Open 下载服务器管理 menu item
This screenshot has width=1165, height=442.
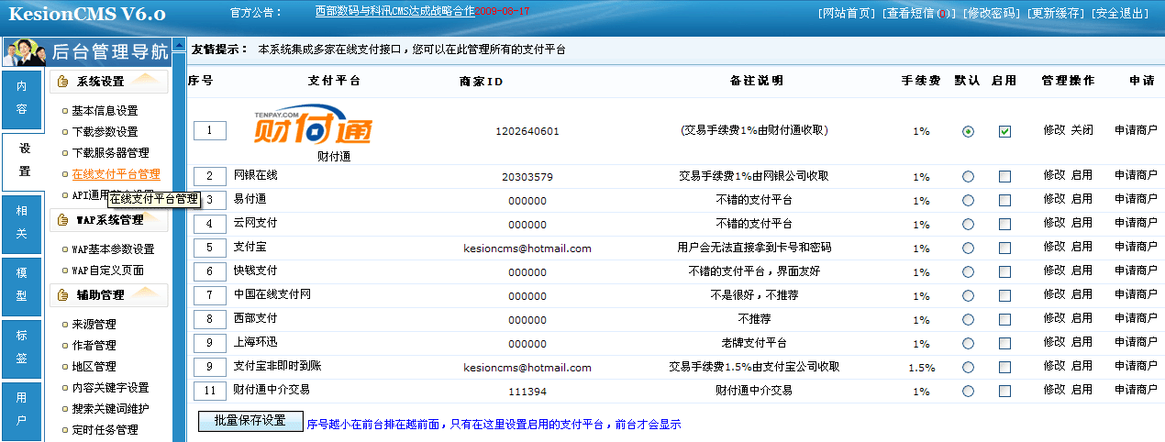110,153
